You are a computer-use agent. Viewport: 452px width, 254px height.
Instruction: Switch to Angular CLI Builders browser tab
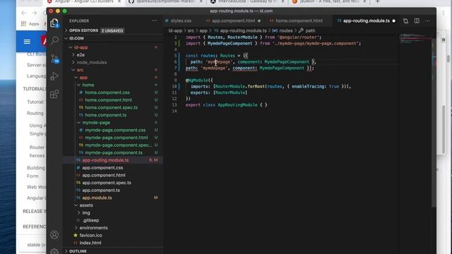pyautogui.click(x=84, y=1)
